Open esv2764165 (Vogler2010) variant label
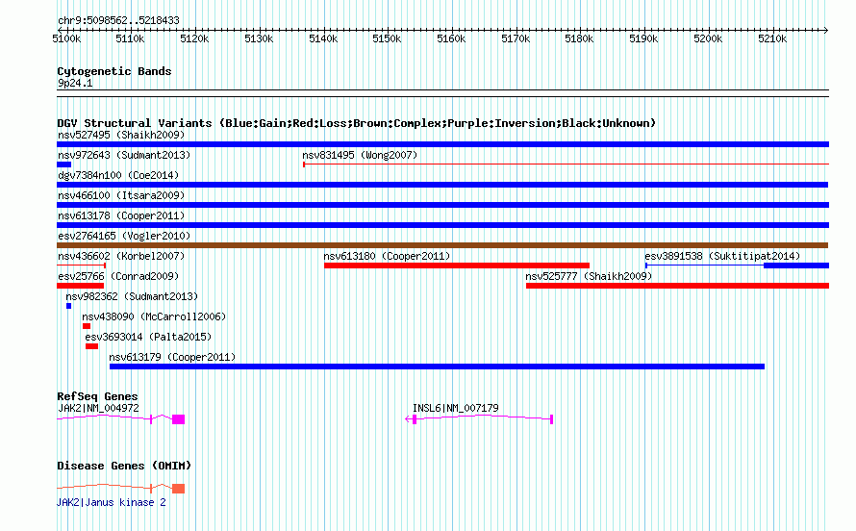This screenshot has height=531, width=856. (124, 236)
